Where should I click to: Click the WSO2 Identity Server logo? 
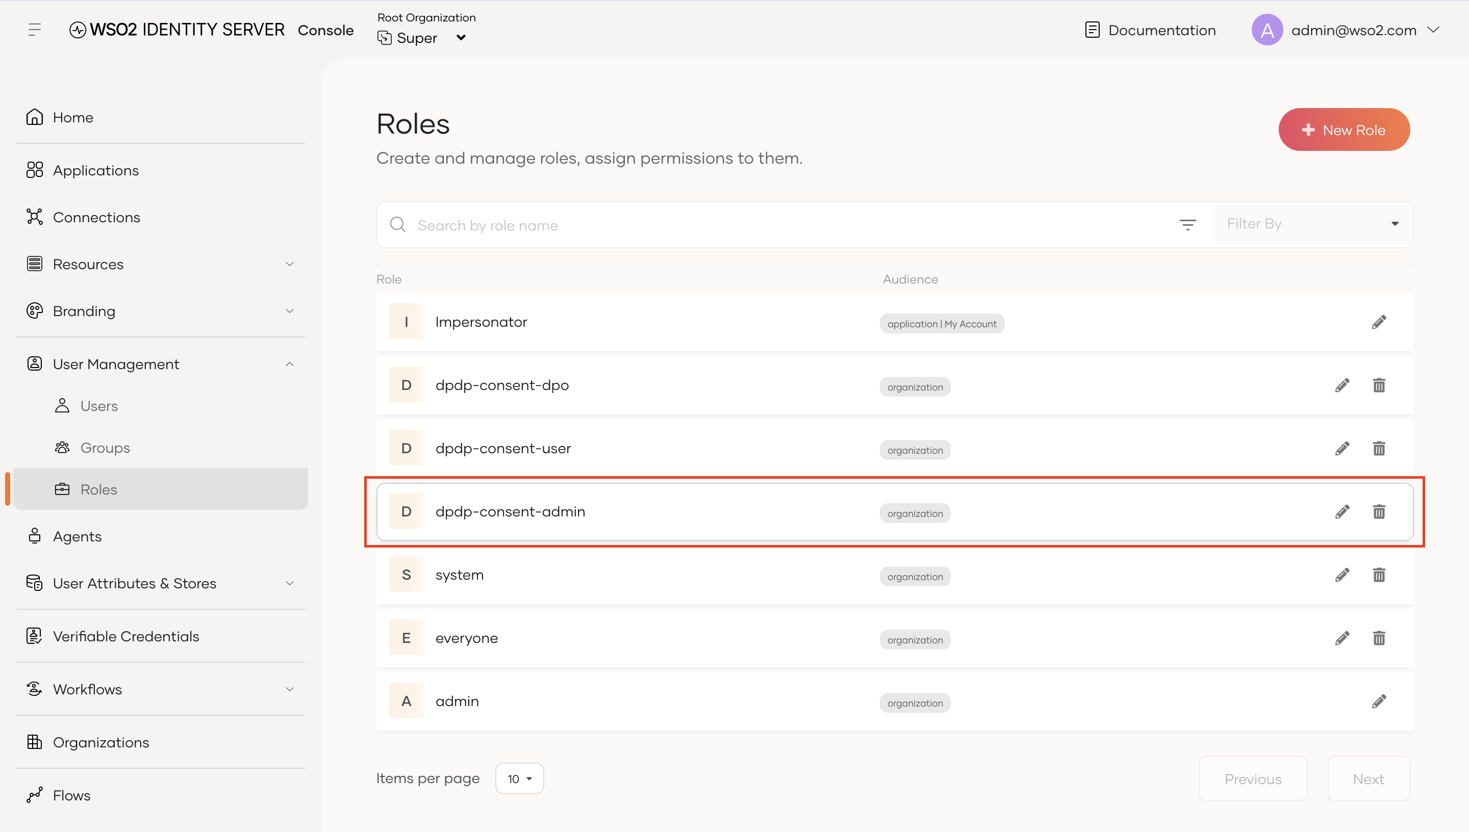[x=176, y=30]
